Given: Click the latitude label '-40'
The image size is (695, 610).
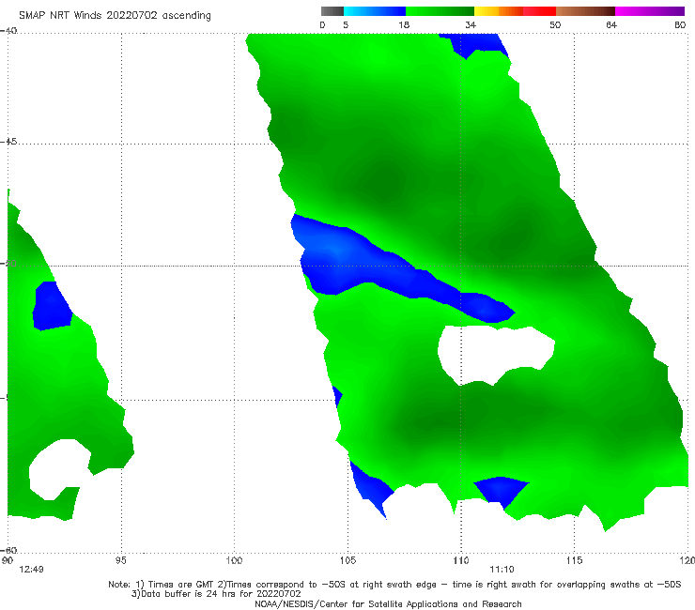Looking at the screenshot, I should [x=8, y=31].
